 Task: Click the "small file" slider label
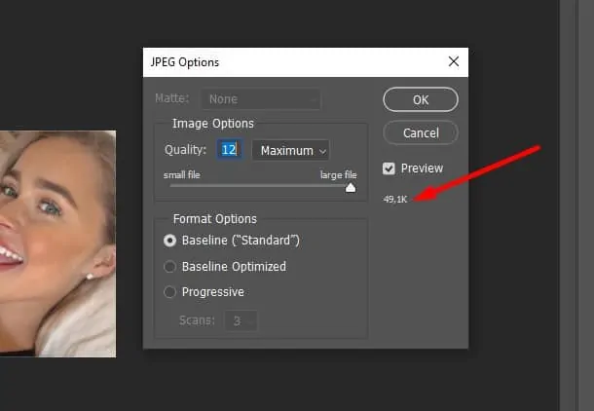tap(183, 175)
